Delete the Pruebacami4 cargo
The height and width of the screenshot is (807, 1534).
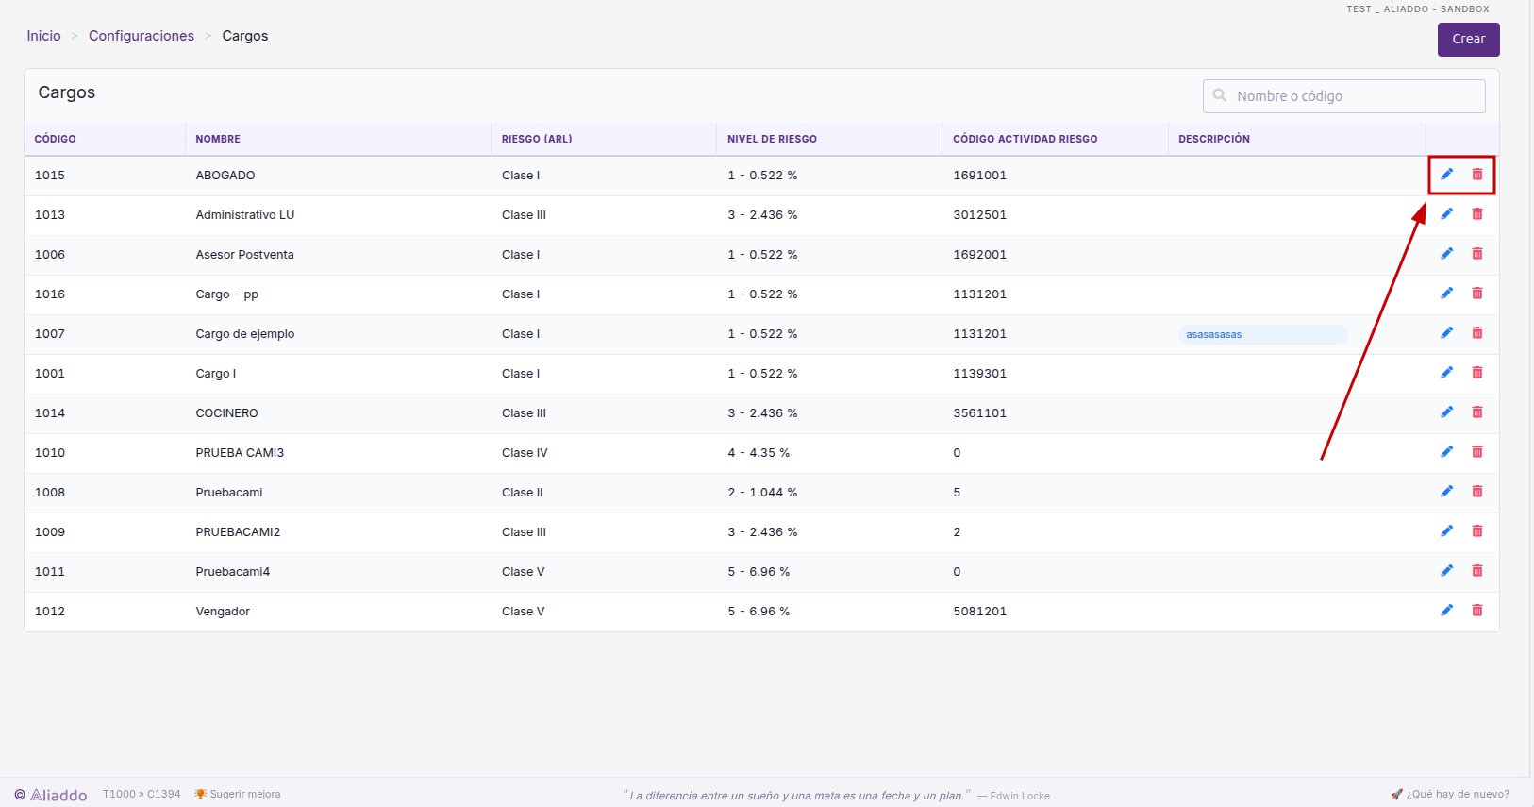pyautogui.click(x=1477, y=571)
